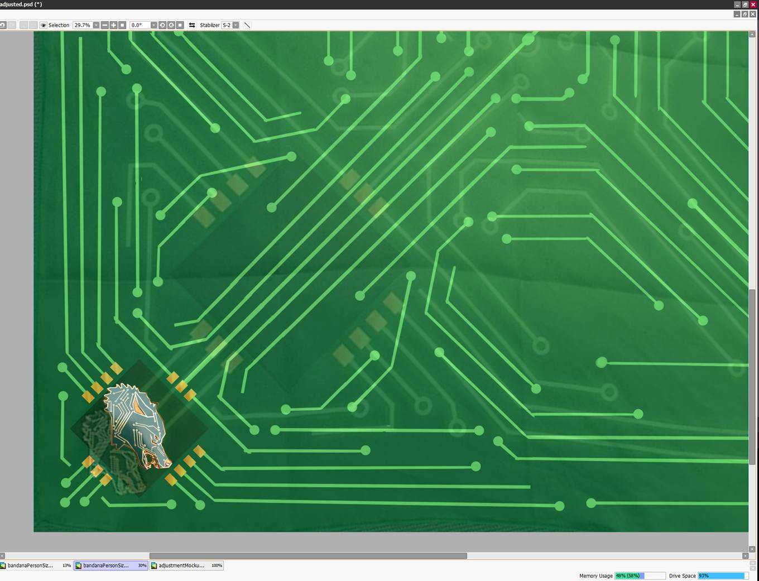Click the vertical scrollbar down arrow
Image resolution: width=759 pixels, height=581 pixels.
click(752, 549)
